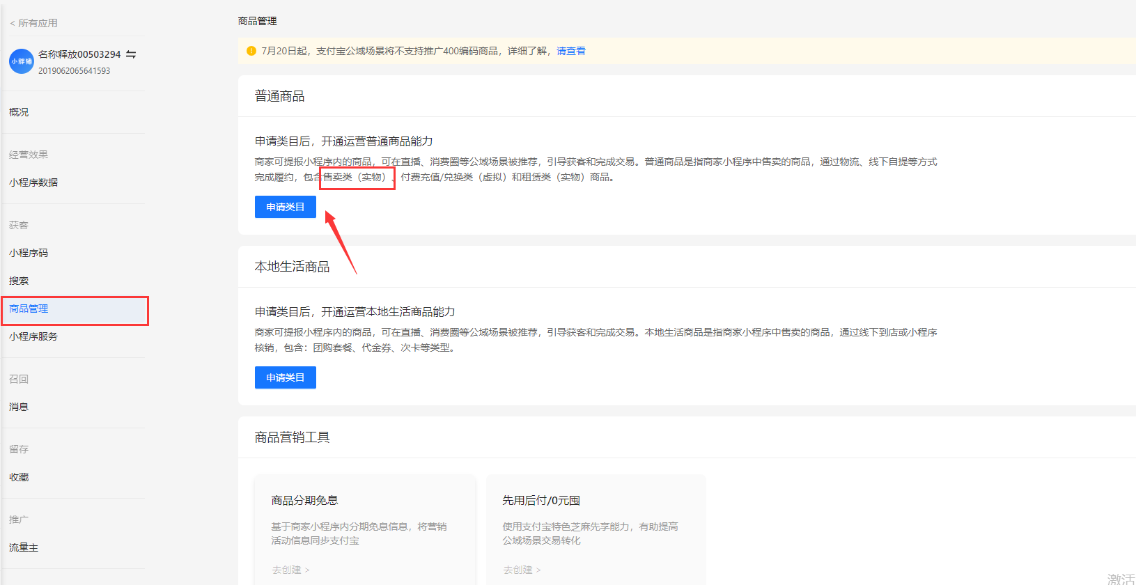
Task: Click 去创建 under 先用后付/0元囤
Action: pyautogui.click(x=521, y=570)
